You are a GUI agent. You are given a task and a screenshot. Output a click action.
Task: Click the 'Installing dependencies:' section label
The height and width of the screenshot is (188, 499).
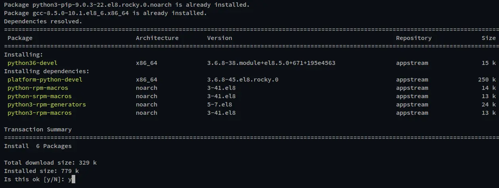(47, 71)
